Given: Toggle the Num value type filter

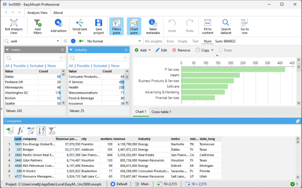Looking at the screenshot, I should pos(207,41).
